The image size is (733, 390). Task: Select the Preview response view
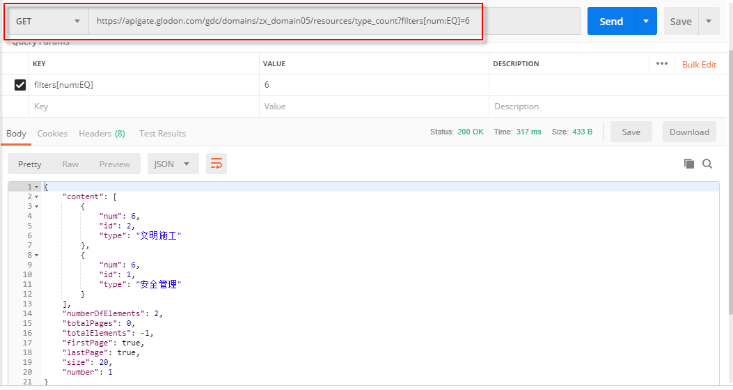(115, 164)
